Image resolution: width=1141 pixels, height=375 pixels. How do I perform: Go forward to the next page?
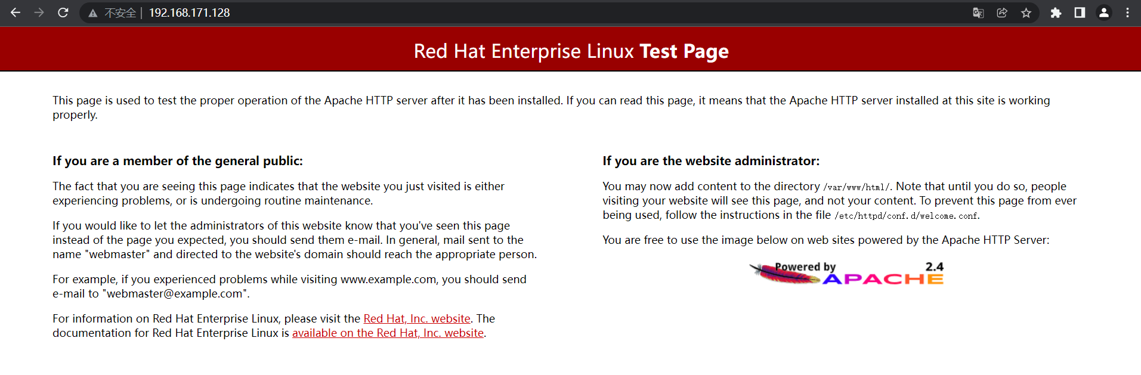[39, 13]
